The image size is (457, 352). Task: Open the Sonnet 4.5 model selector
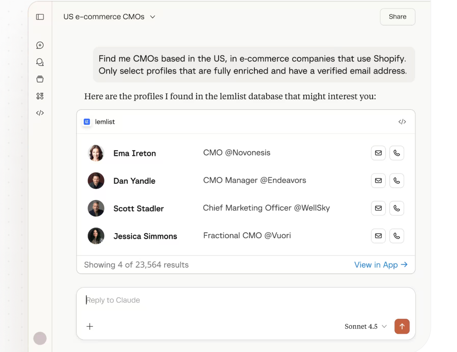(x=366, y=326)
